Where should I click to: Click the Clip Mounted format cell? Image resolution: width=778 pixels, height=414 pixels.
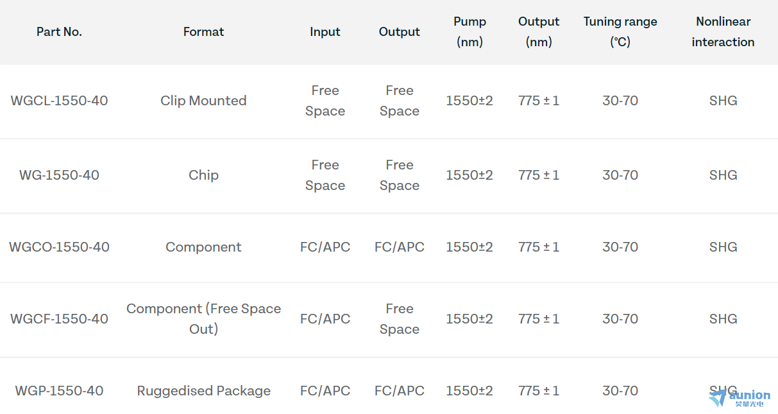[x=203, y=101]
